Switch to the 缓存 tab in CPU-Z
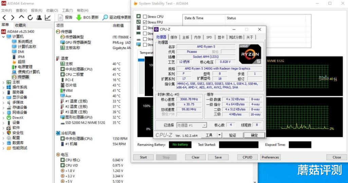This screenshot has width=348, height=183. [x=174, y=37]
